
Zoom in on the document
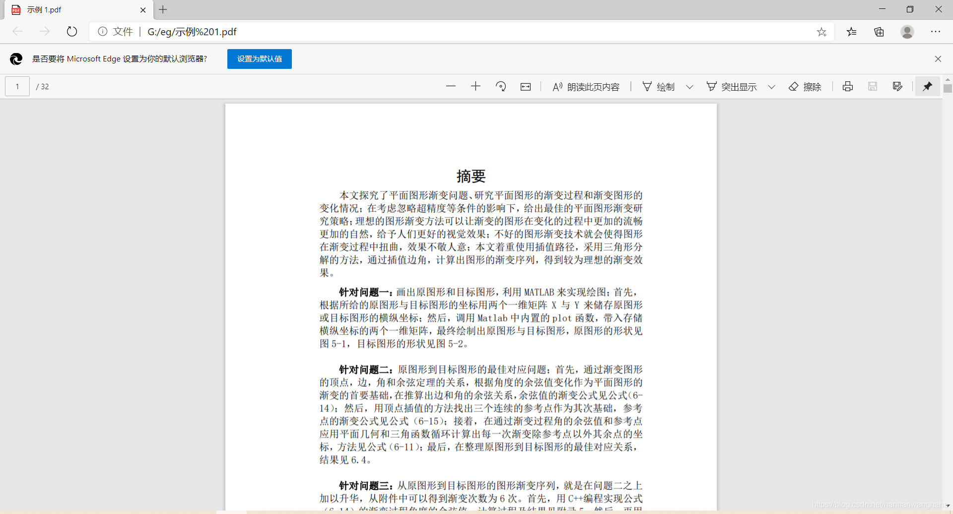click(475, 86)
